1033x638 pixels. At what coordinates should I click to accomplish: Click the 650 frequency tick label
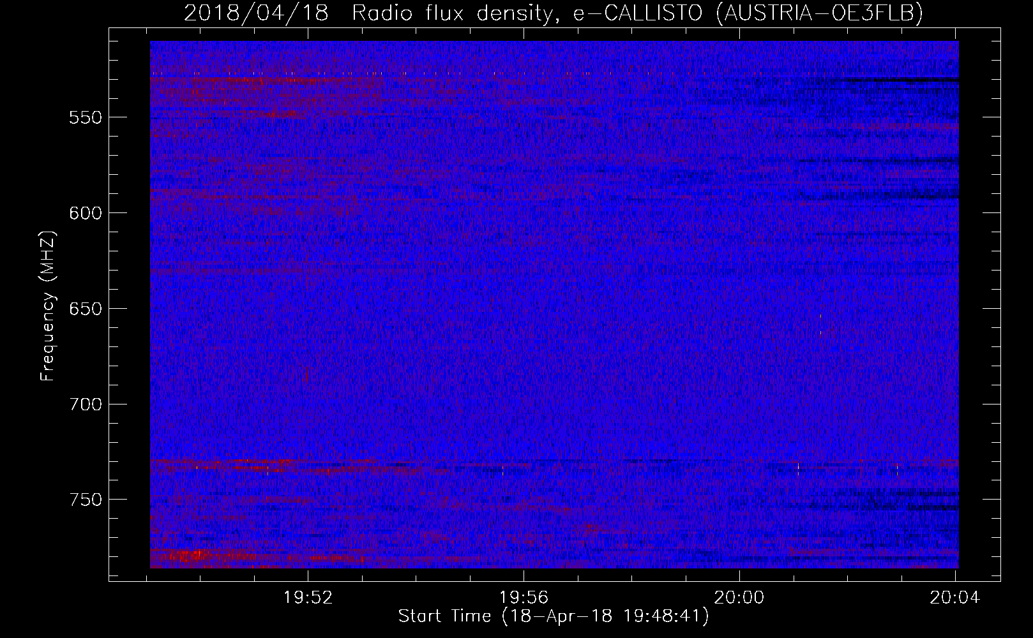(86, 309)
